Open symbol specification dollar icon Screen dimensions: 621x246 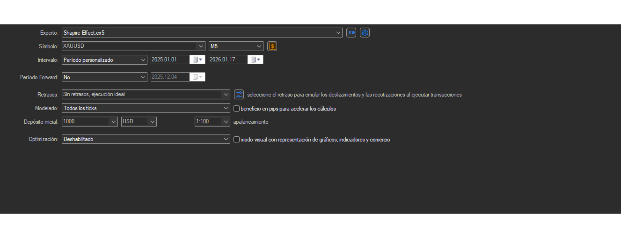coord(272,46)
